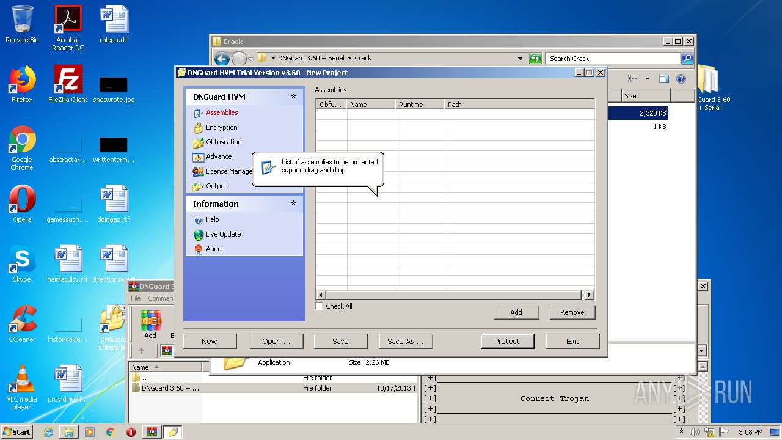Go back in the Crack Explorer window
Screen dimensions: 782x440
[222, 59]
